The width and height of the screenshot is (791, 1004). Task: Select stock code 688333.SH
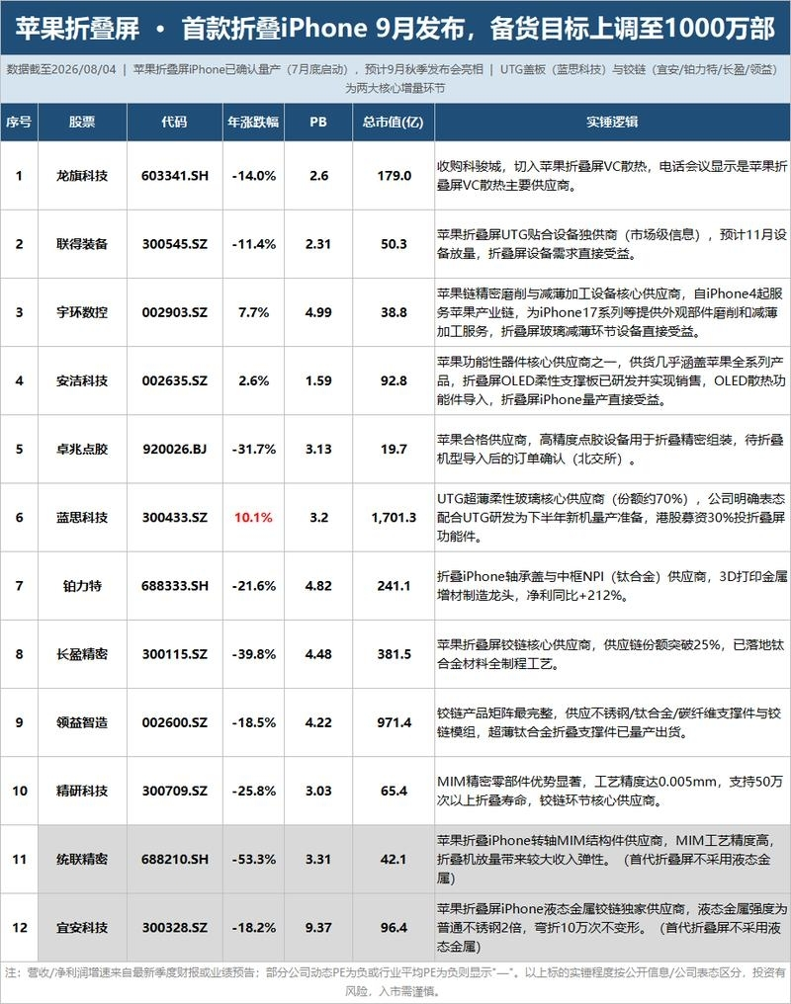coord(175,586)
